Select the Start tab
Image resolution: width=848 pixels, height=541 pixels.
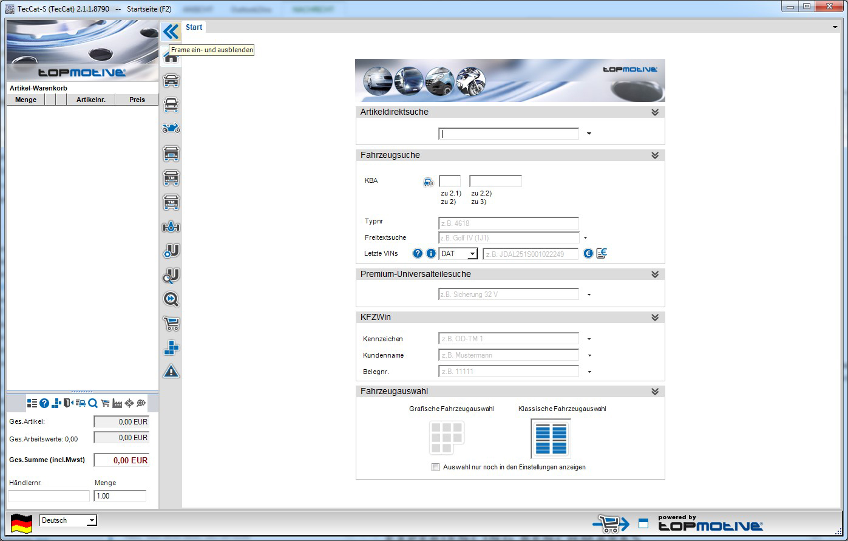[x=194, y=27]
